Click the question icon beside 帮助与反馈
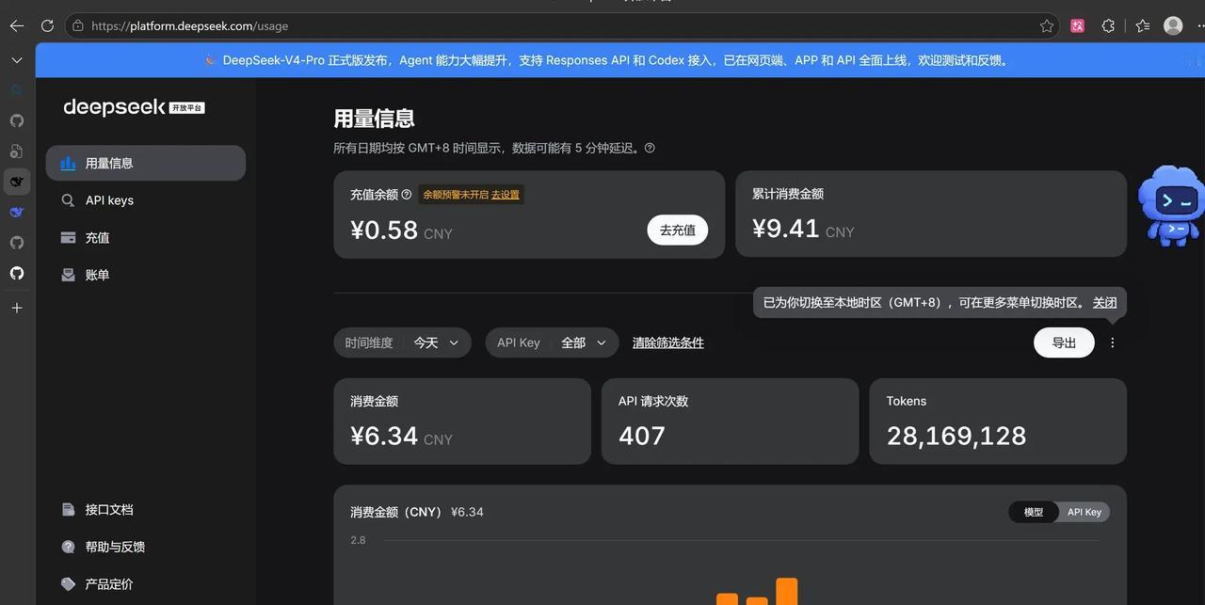 click(x=68, y=547)
